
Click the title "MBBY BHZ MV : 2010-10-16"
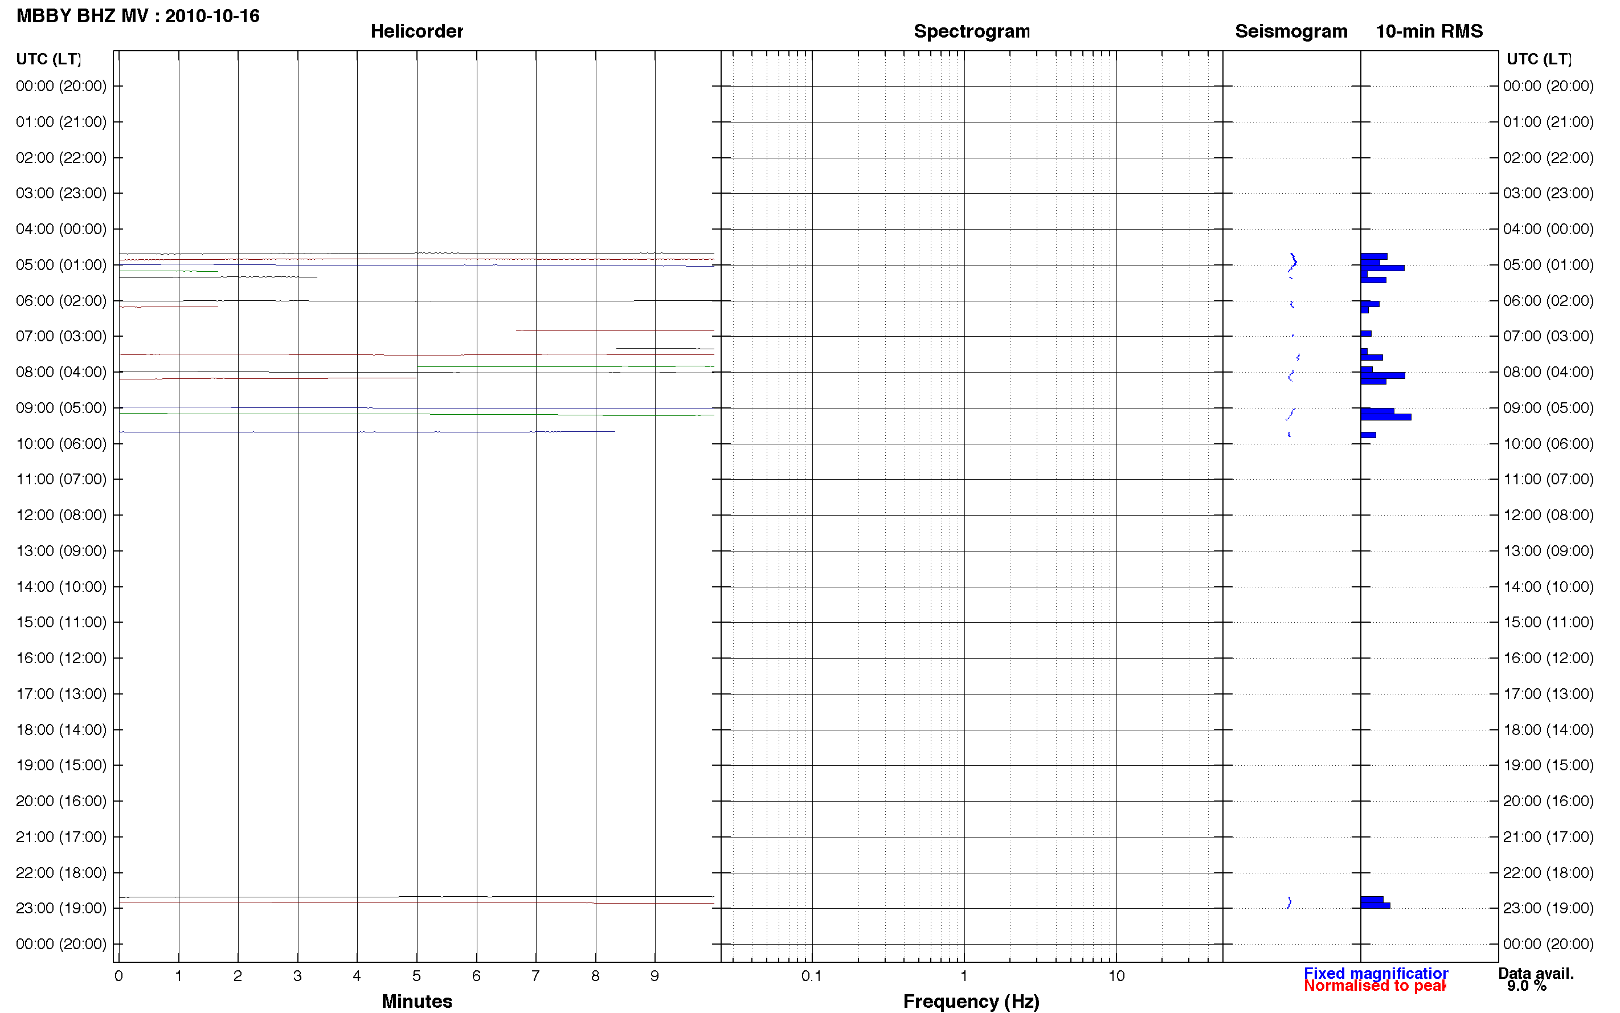point(138,15)
